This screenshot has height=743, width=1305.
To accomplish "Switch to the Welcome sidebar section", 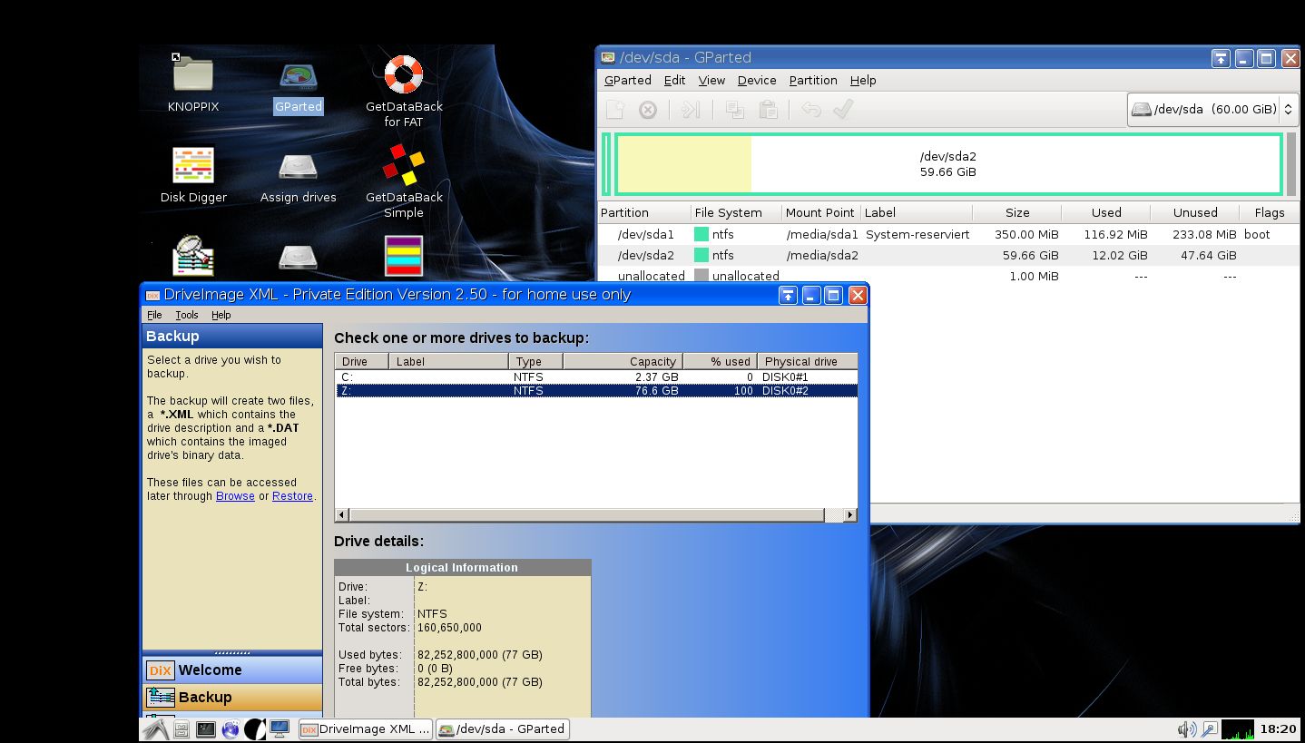I will coord(232,670).
